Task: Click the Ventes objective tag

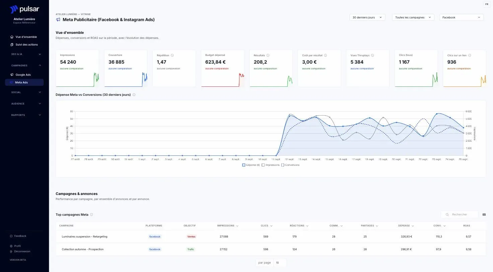Action: [x=191, y=236]
